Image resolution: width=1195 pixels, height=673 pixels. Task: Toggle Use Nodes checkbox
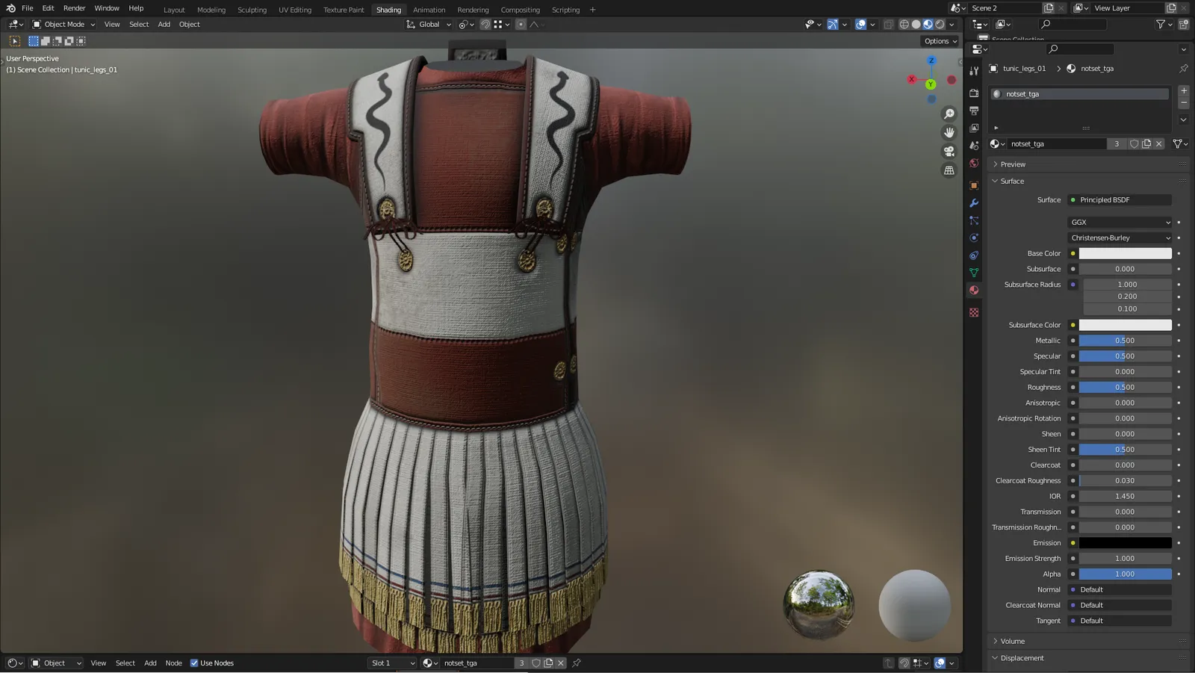coord(194,663)
